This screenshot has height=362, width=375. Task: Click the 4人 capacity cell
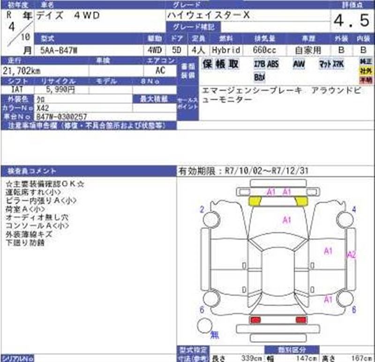[198, 50]
